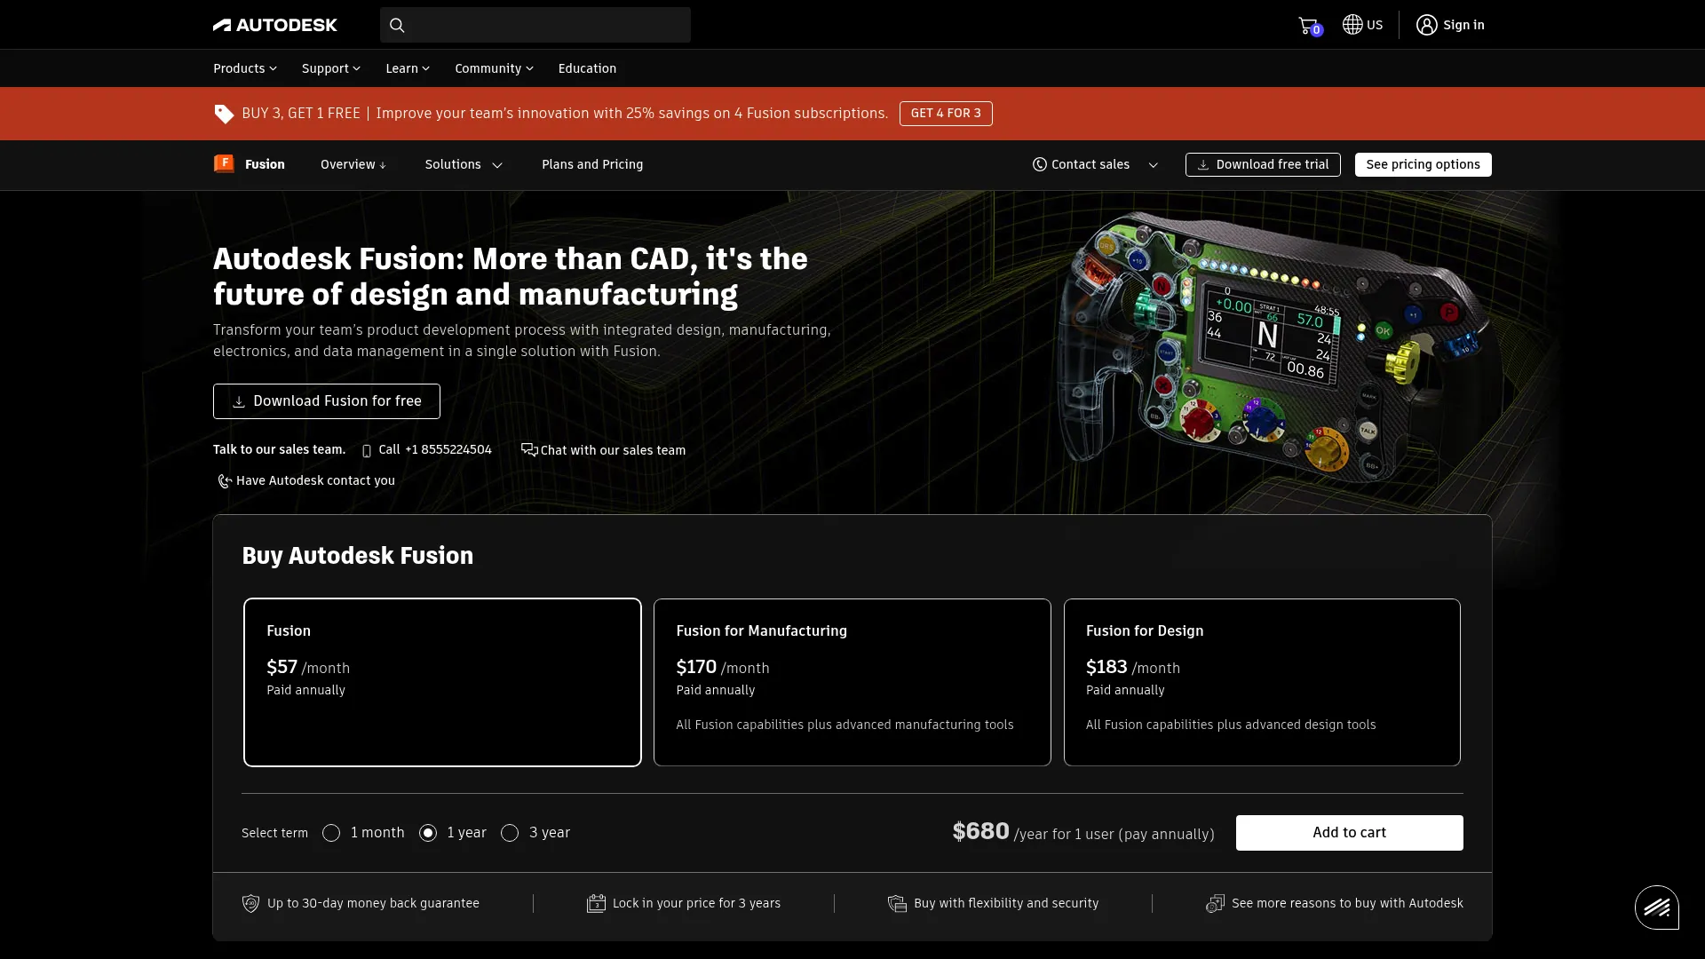Open the Solutions dropdown
Image resolution: width=1705 pixels, height=959 pixels.
pyautogui.click(x=464, y=164)
